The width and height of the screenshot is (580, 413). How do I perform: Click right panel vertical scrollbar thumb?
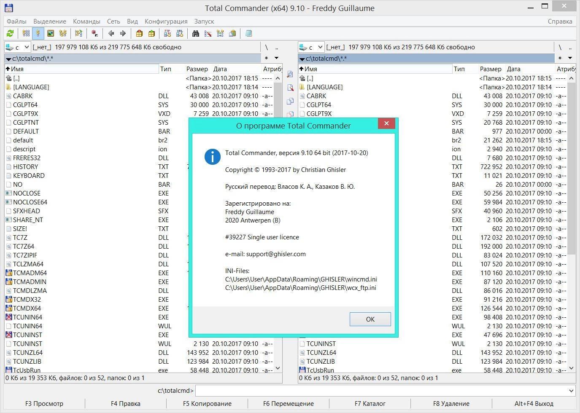click(x=571, y=169)
